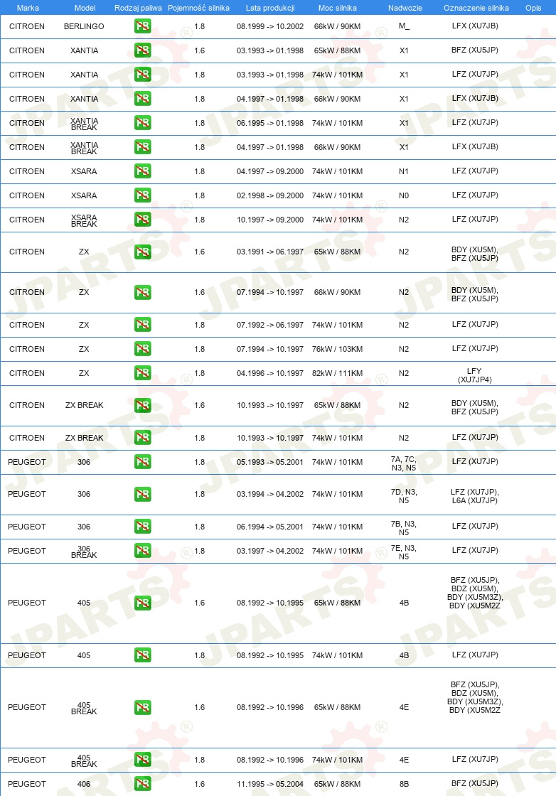556x796 pixels.
Task: Click fuel icon for Peugeot 306 05.1993 row
Action: click(x=143, y=462)
